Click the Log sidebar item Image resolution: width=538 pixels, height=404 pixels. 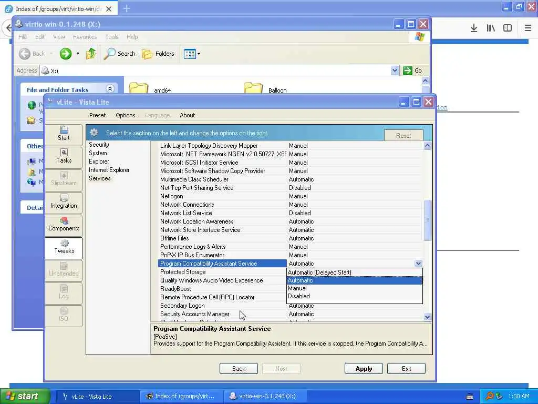pyautogui.click(x=64, y=292)
